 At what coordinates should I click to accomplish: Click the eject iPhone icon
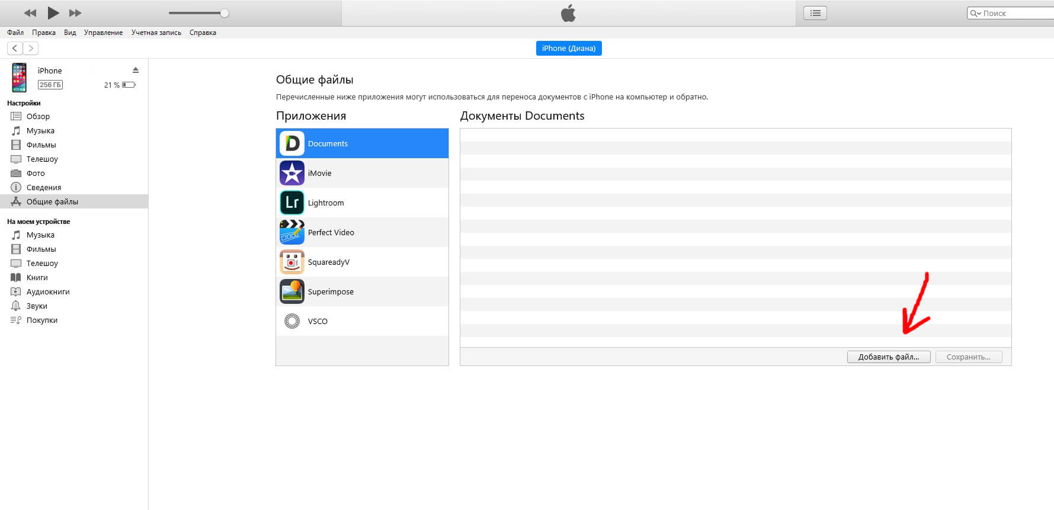point(136,70)
